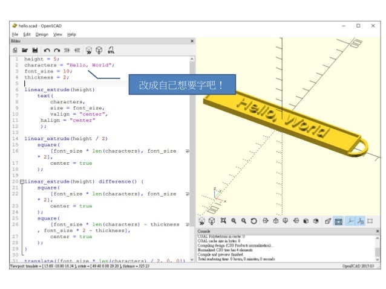Open the View menu

pyautogui.click(x=58, y=34)
